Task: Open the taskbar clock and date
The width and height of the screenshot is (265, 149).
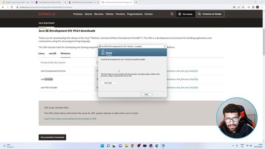Action: point(259,146)
